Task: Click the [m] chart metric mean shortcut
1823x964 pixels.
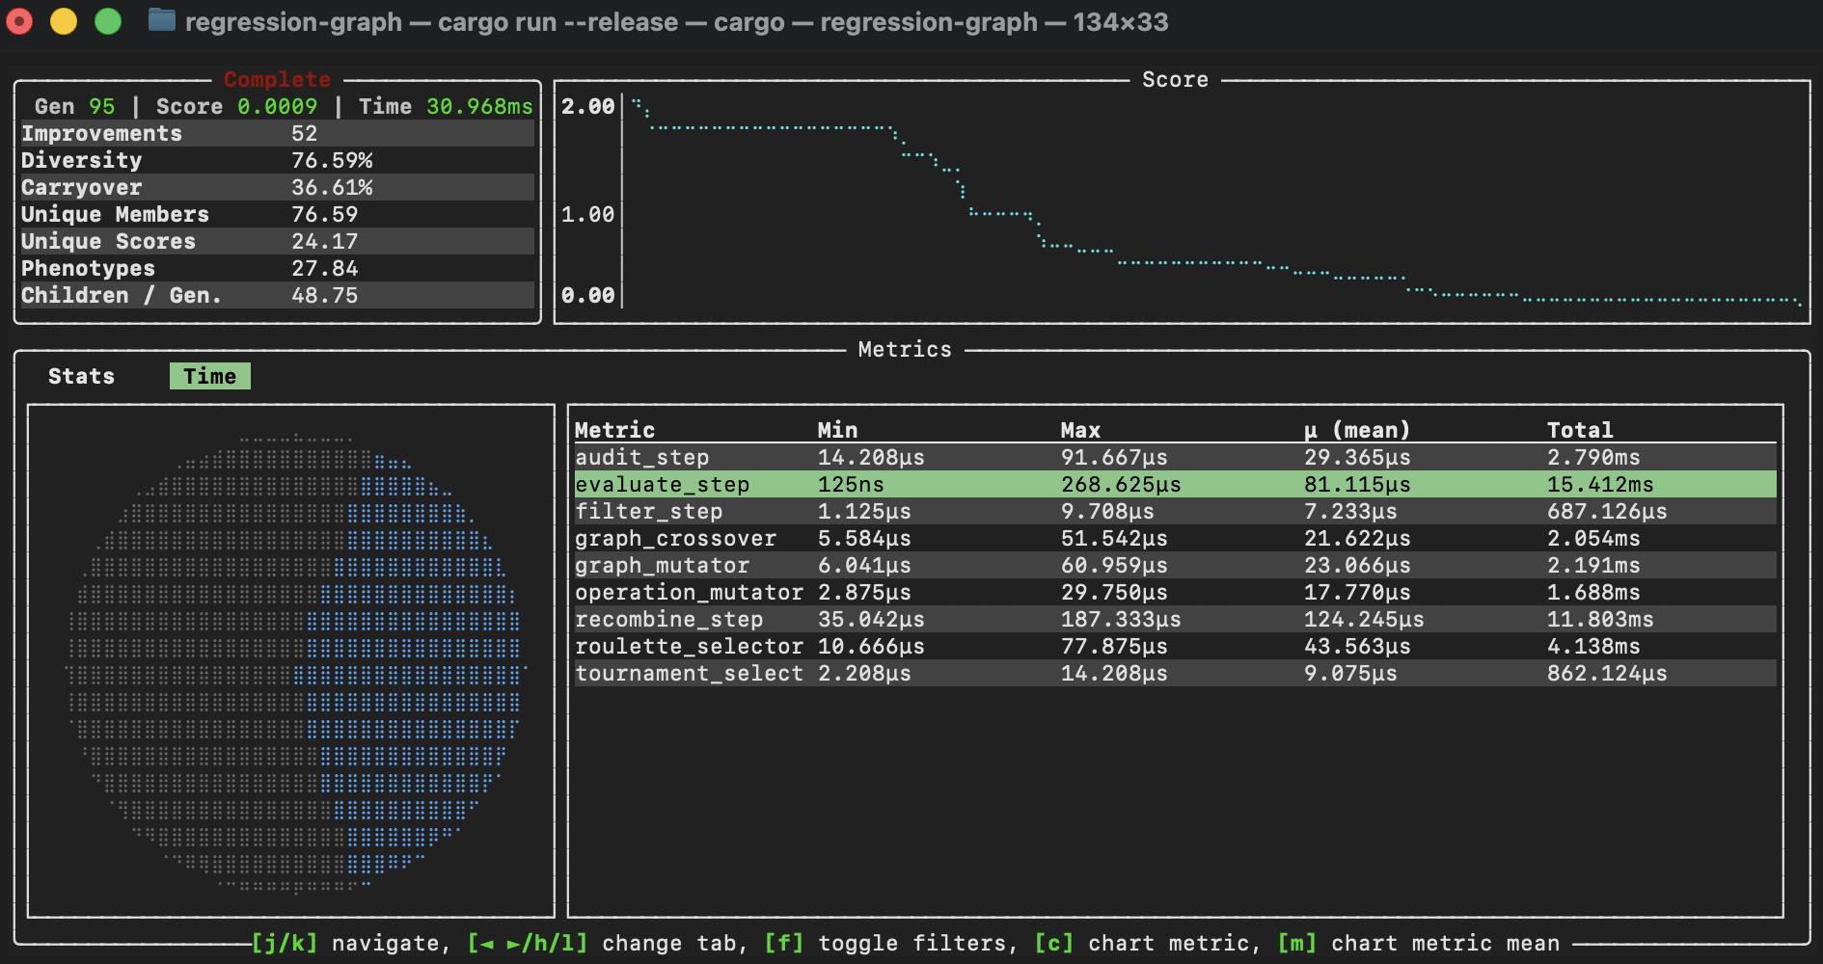Action: pos(1418,943)
